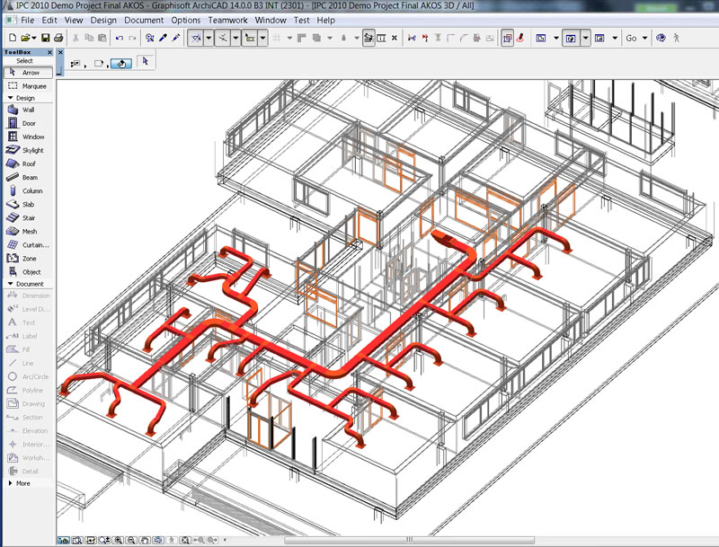The width and height of the screenshot is (719, 547).
Task: Choose the Wall tool
Action: click(x=28, y=110)
